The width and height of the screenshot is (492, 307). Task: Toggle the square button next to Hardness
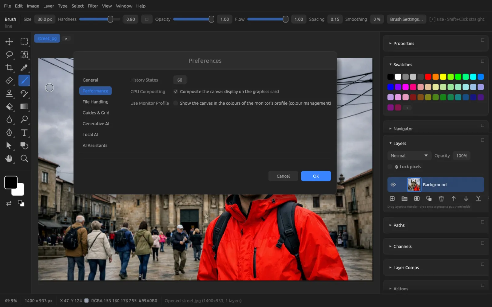click(147, 19)
